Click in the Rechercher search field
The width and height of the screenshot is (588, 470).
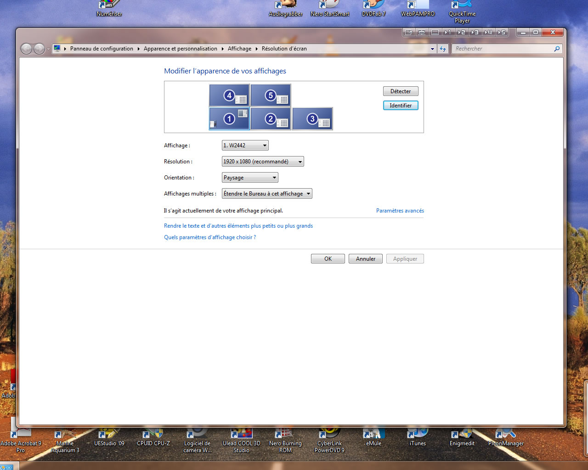pyautogui.click(x=503, y=49)
